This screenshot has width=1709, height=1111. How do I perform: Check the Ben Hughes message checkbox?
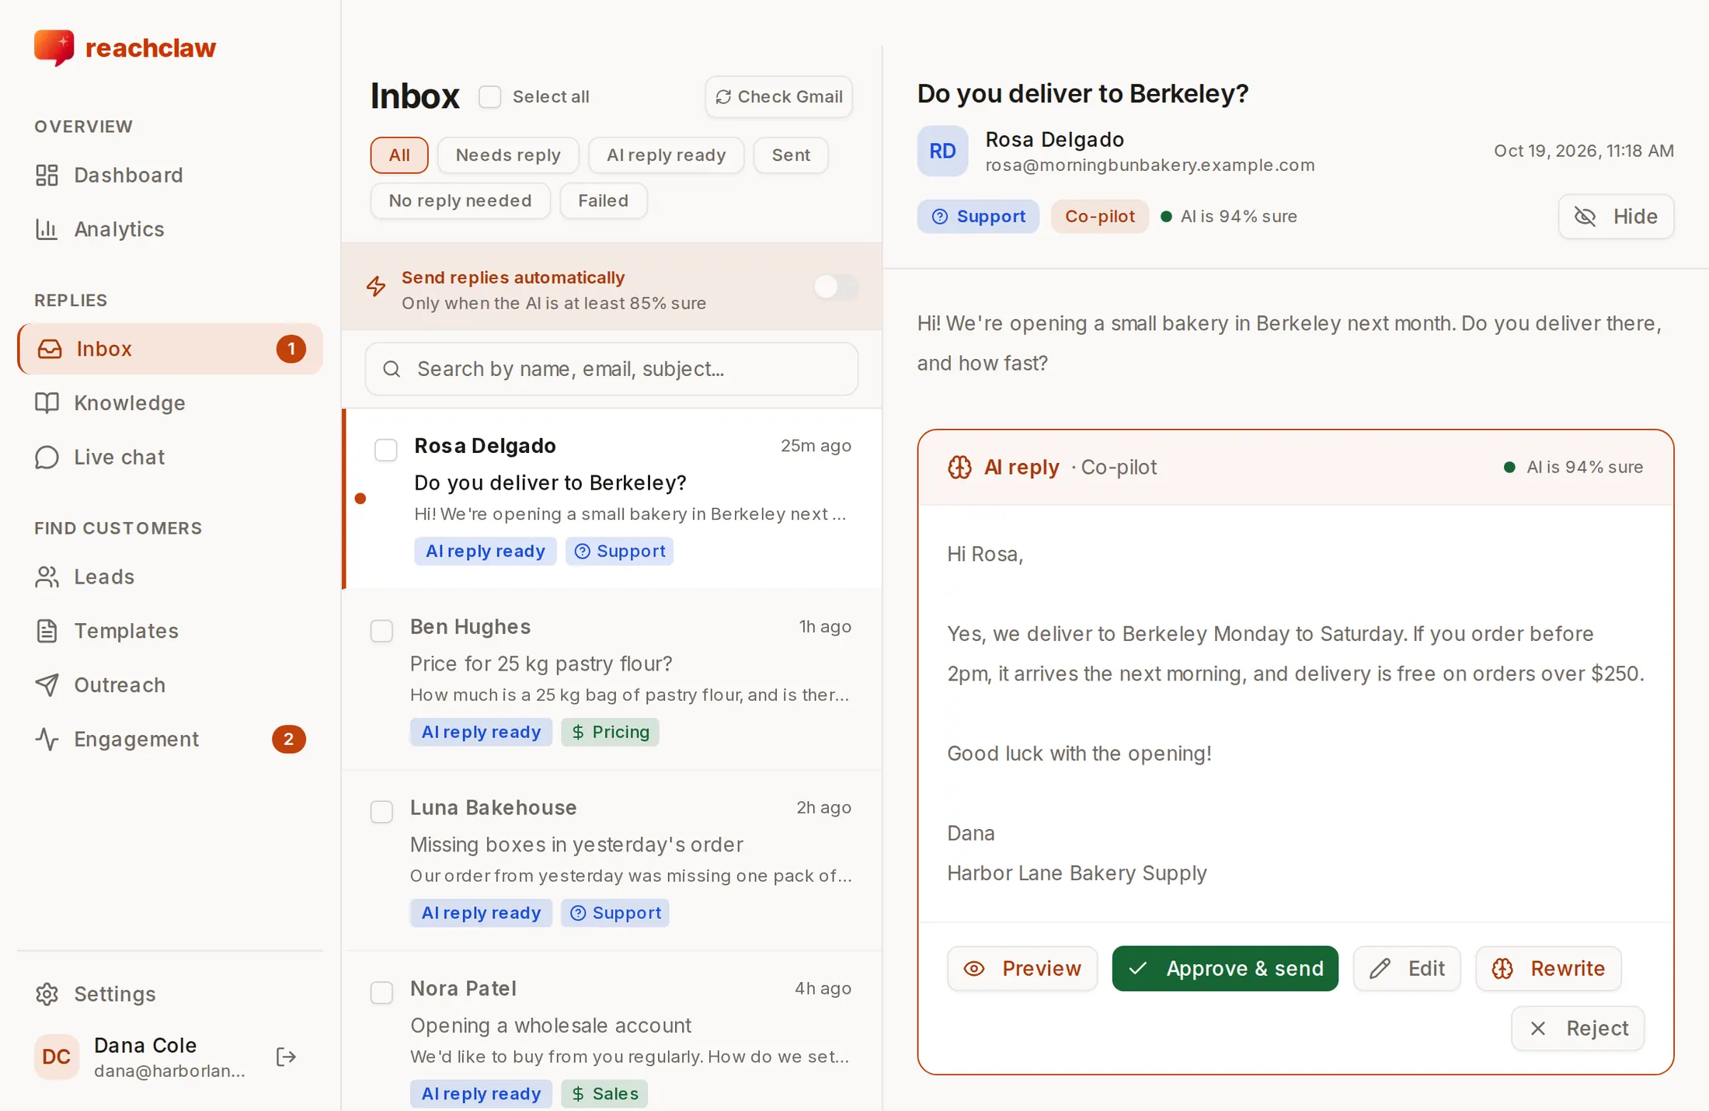coord(381,631)
